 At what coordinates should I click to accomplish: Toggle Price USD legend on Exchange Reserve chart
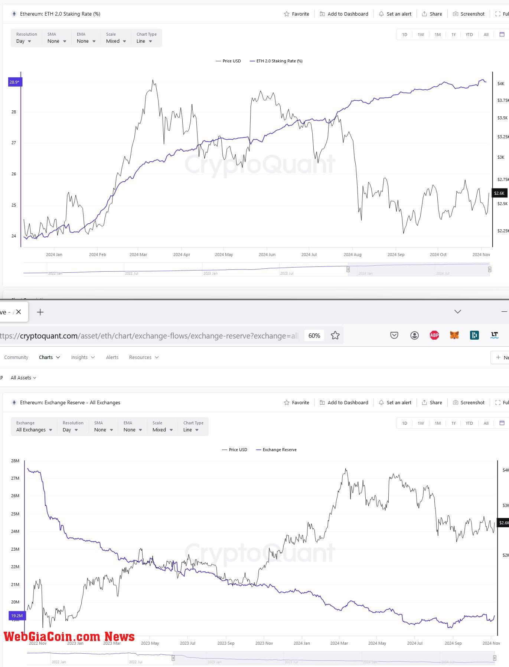pos(235,450)
